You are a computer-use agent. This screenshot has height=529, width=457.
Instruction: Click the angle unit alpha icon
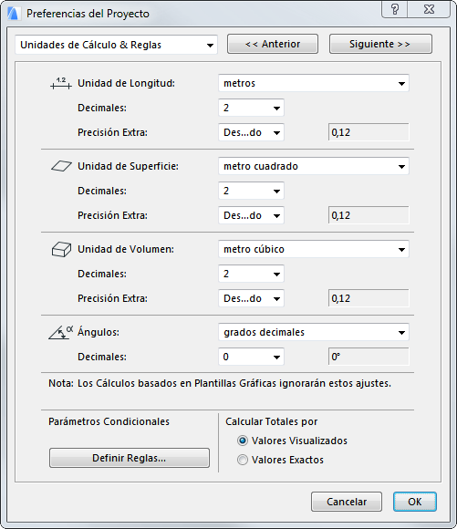(61, 332)
